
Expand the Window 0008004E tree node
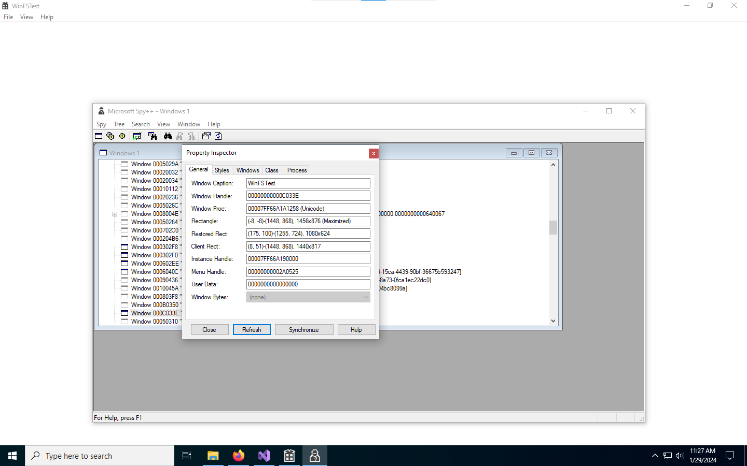coord(115,214)
